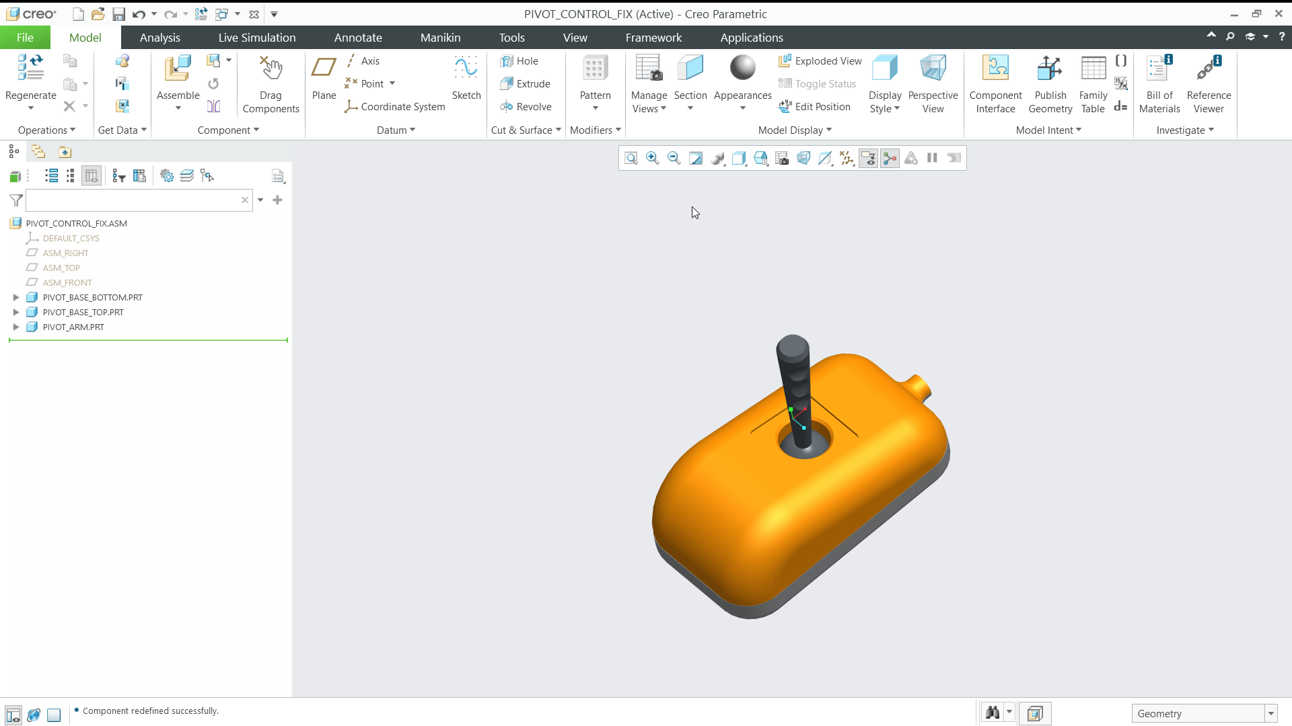Open the Operations group dropdown
The image size is (1292, 726).
click(x=46, y=130)
